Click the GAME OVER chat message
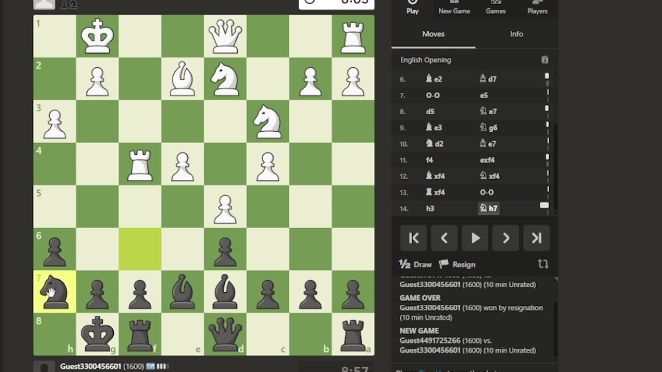This screenshot has height=372, width=662. tap(471, 308)
